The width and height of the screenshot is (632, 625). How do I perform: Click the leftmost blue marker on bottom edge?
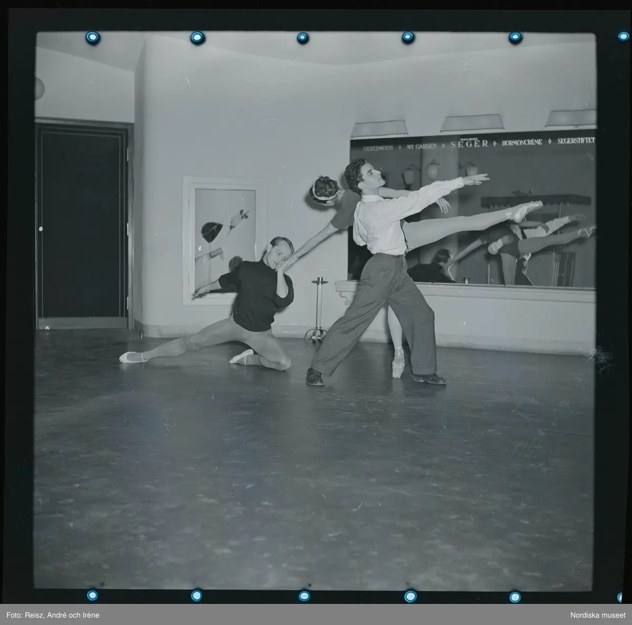(x=93, y=595)
